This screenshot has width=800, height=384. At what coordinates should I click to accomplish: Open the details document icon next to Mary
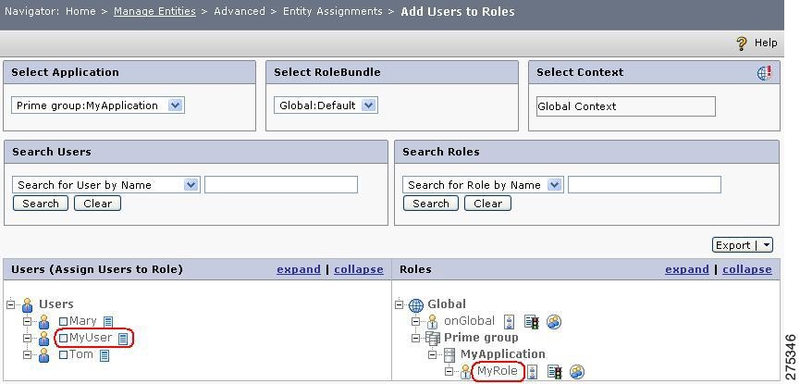click(107, 322)
